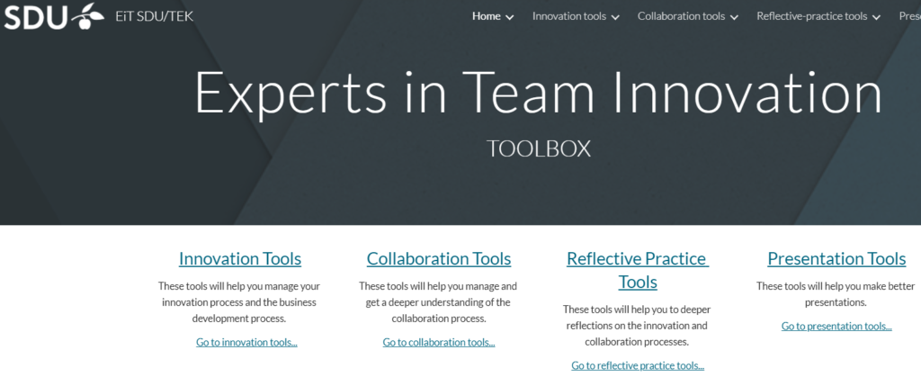Click the Reflective Practice Tools heading
This screenshot has width=921, height=377.
pos(638,270)
